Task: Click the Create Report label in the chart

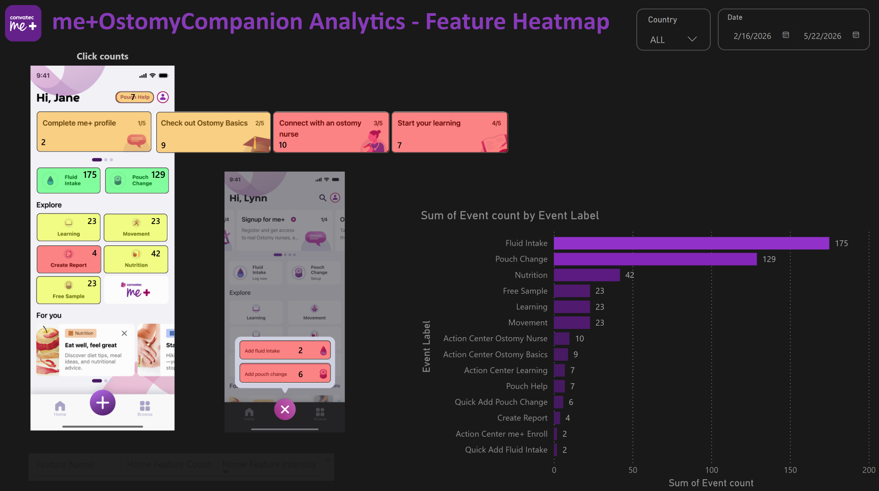Action: point(522,418)
